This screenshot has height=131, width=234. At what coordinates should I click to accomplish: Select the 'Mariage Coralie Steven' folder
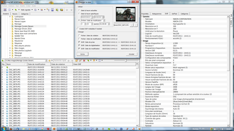[x=24, y=26]
